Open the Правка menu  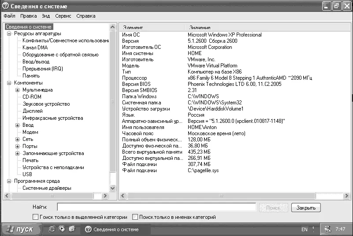pyautogui.click(x=28, y=16)
